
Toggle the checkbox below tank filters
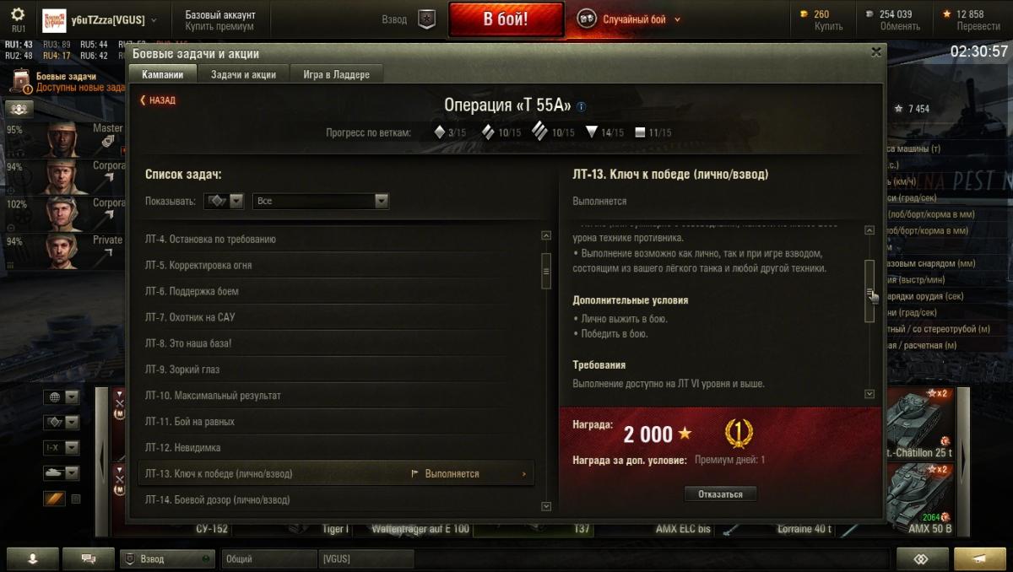coord(76,499)
